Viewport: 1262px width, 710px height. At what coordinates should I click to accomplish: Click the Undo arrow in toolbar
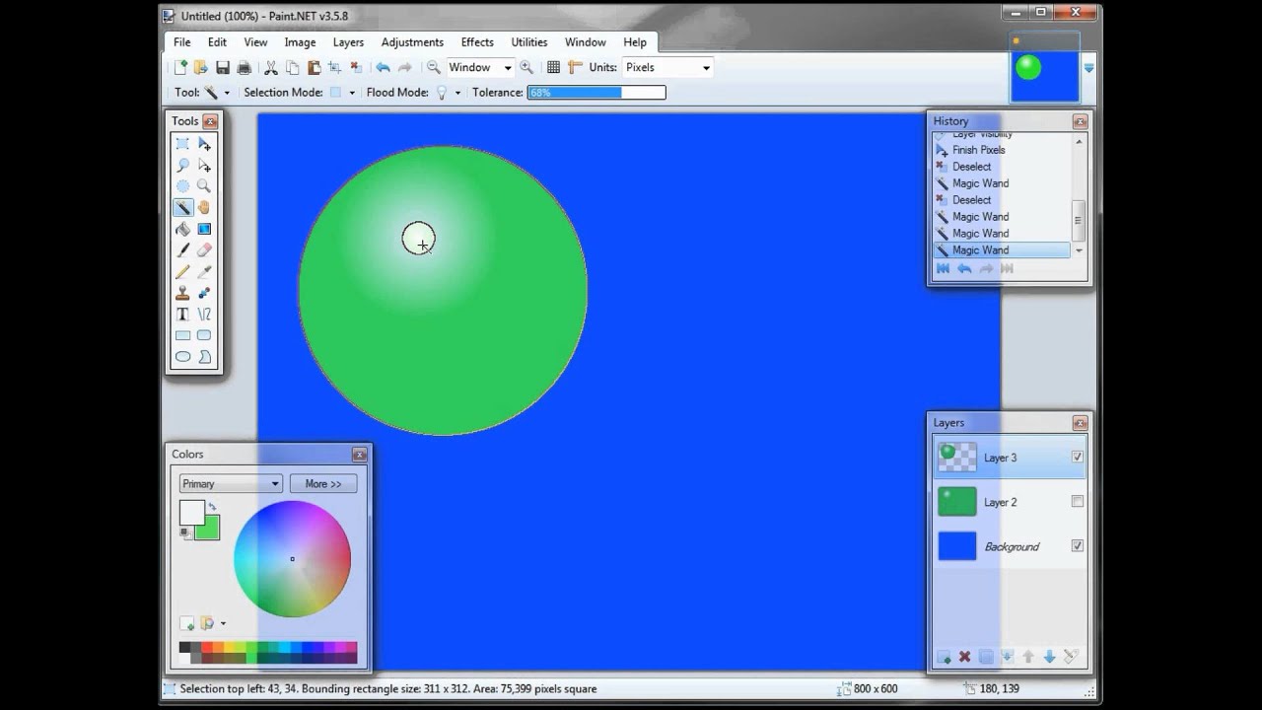(383, 67)
